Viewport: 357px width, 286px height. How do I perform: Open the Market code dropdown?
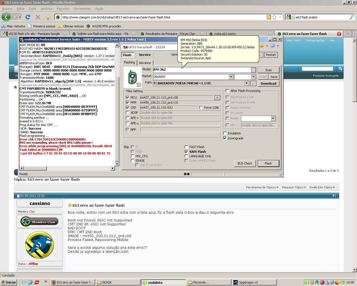pyautogui.click(x=231, y=77)
